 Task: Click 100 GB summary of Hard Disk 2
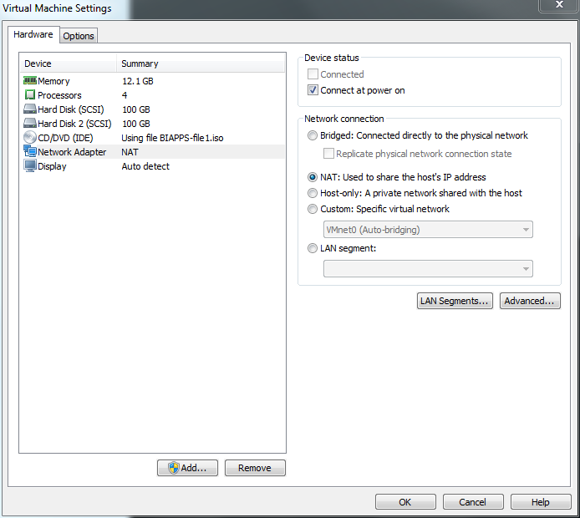pyautogui.click(x=136, y=124)
